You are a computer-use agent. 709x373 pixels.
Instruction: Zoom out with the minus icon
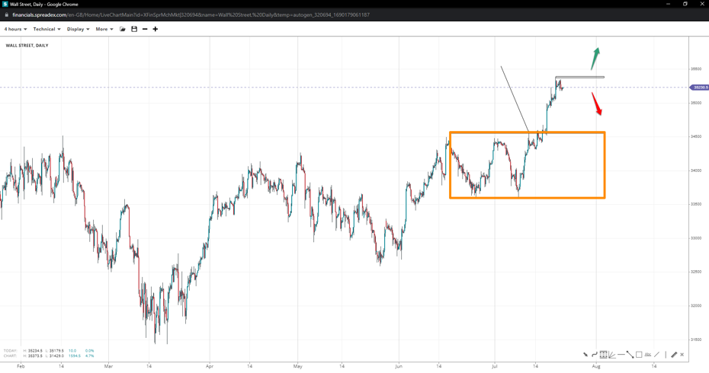[x=145, y=29]
